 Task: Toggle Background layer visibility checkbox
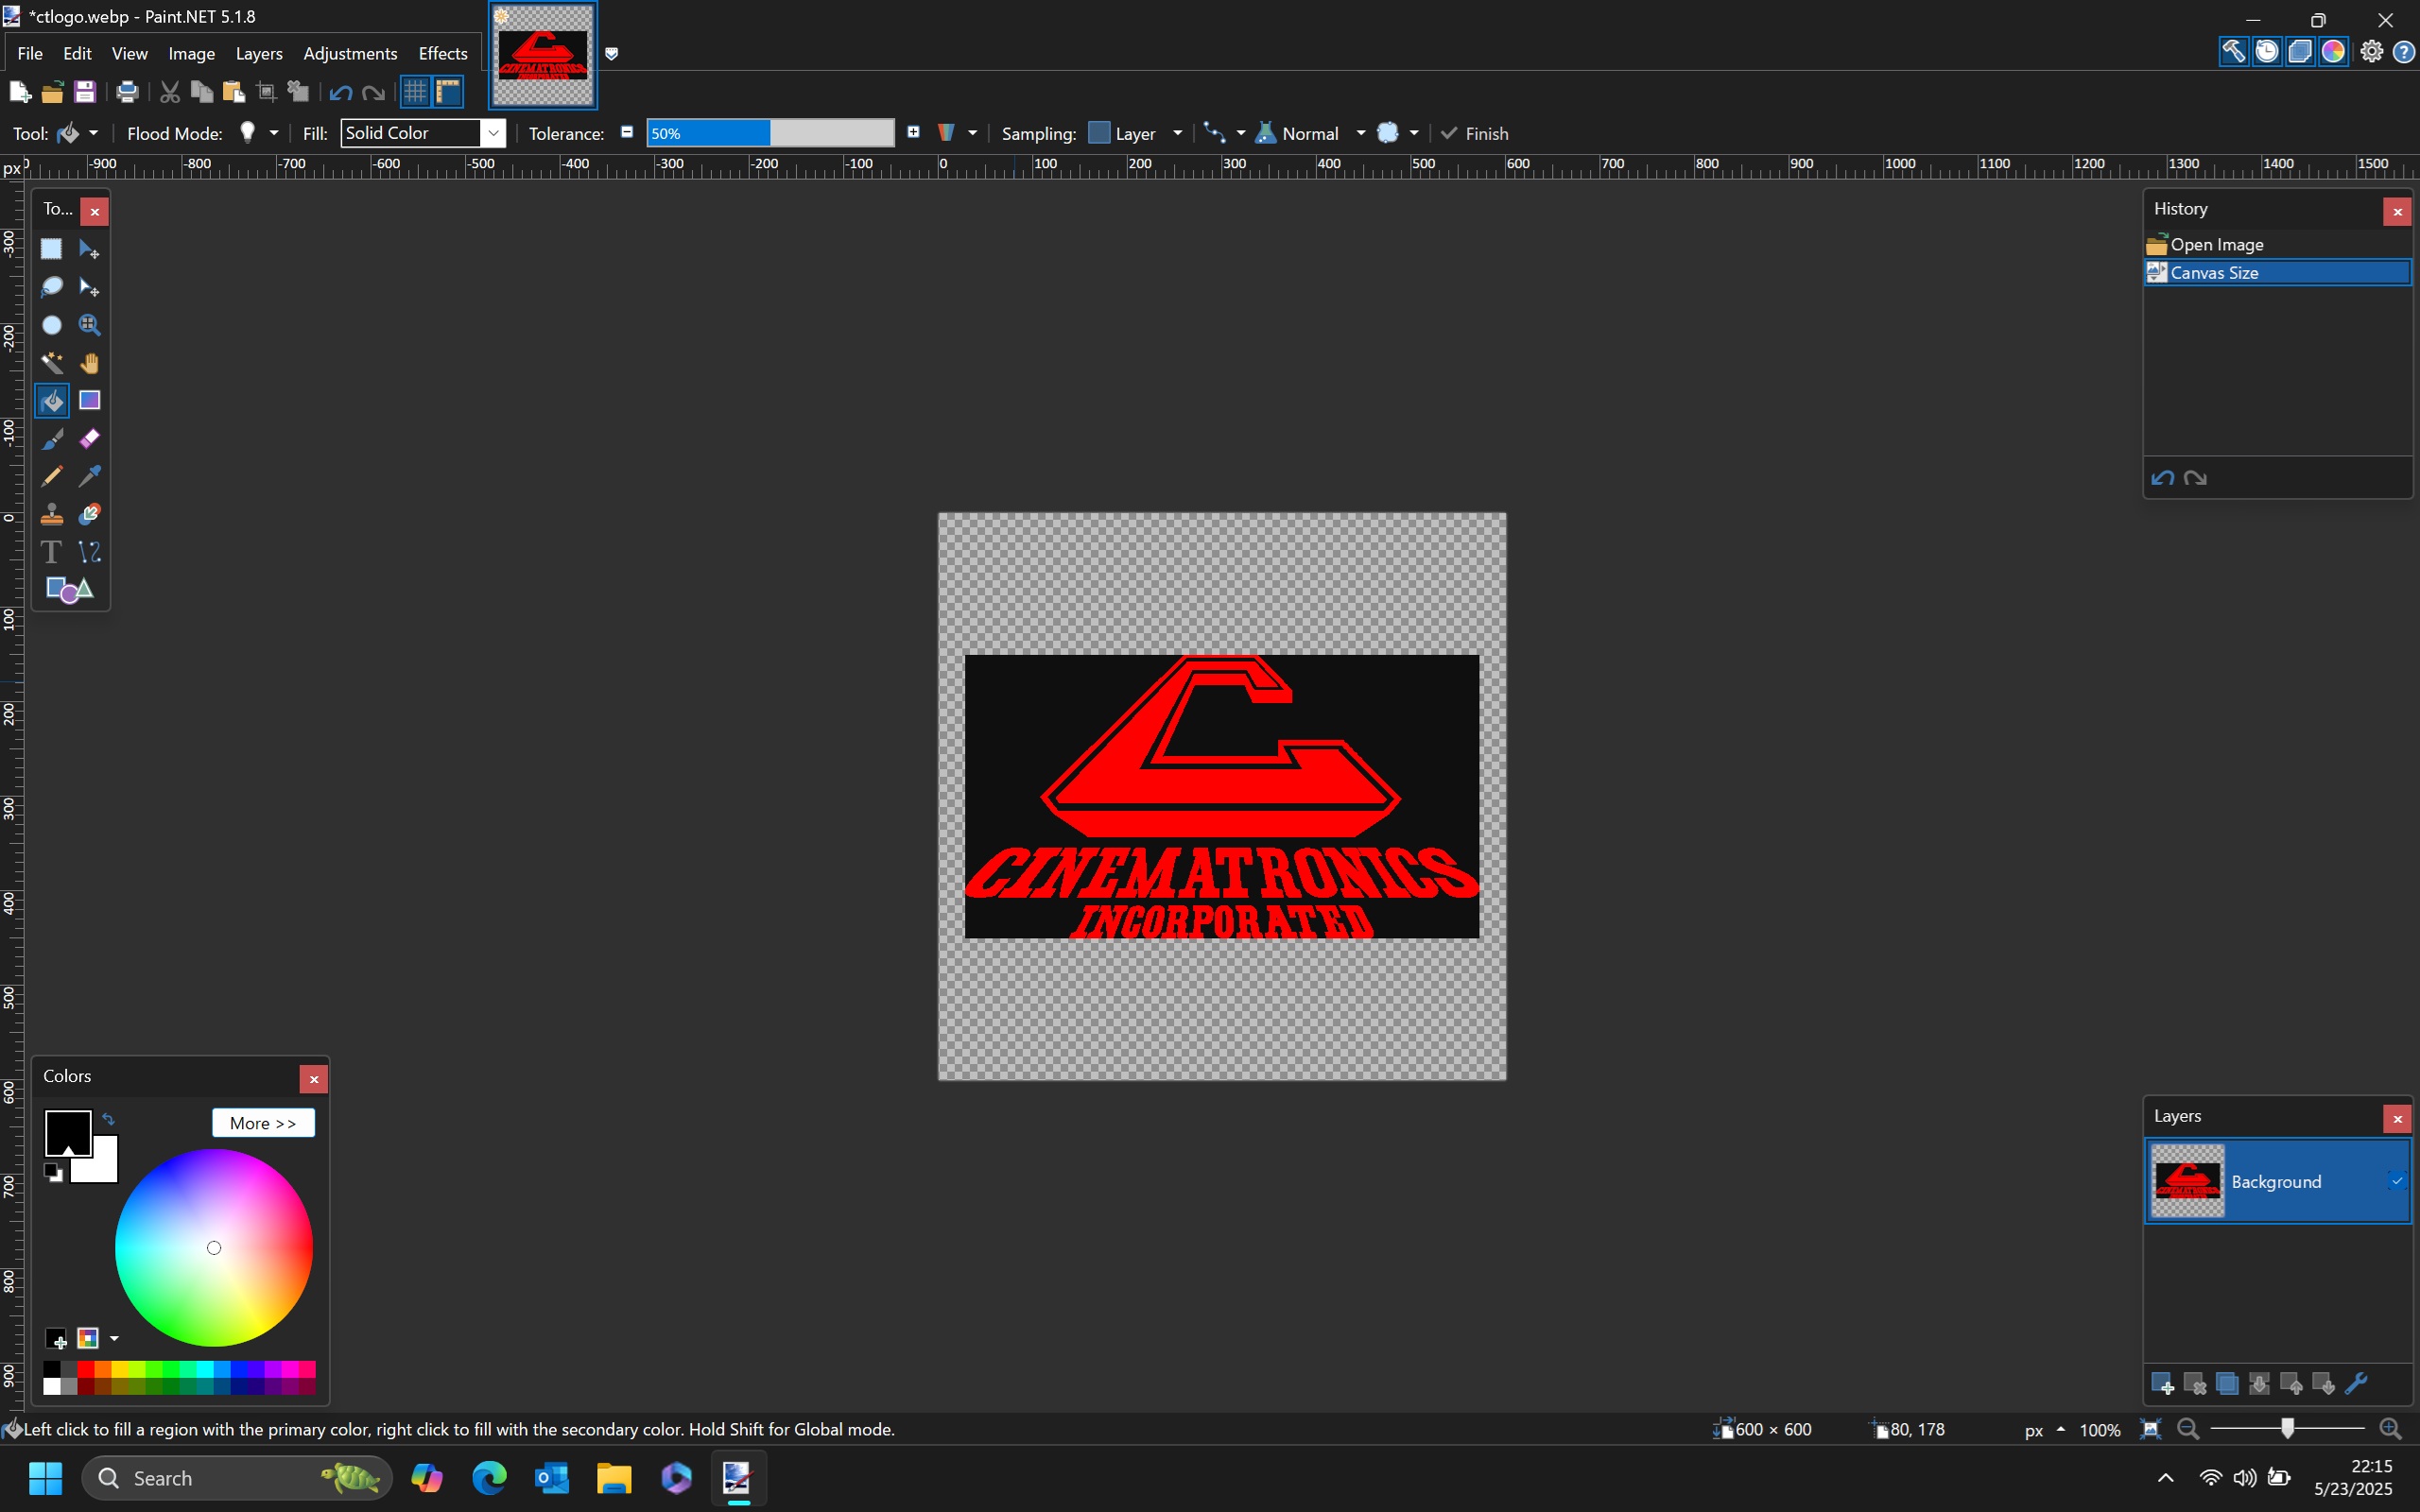click(2396, 1181)
